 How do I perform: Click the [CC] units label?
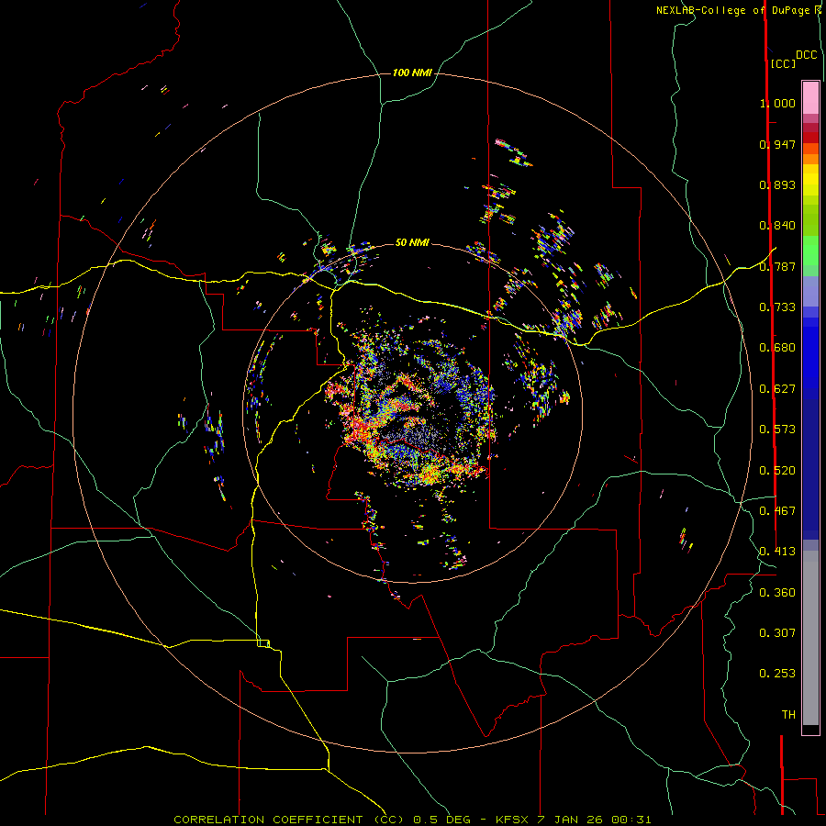(x=783, y=63)
